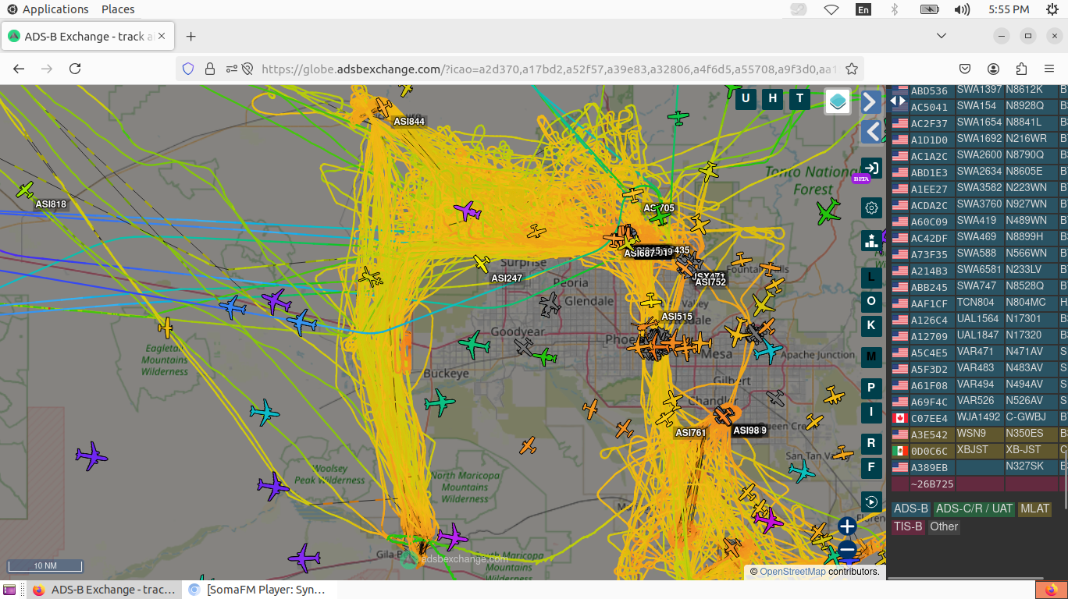The width and height of the screenshot is (1068, 599).
Task: Open the Bluetooth status icon
Action: 895,9
